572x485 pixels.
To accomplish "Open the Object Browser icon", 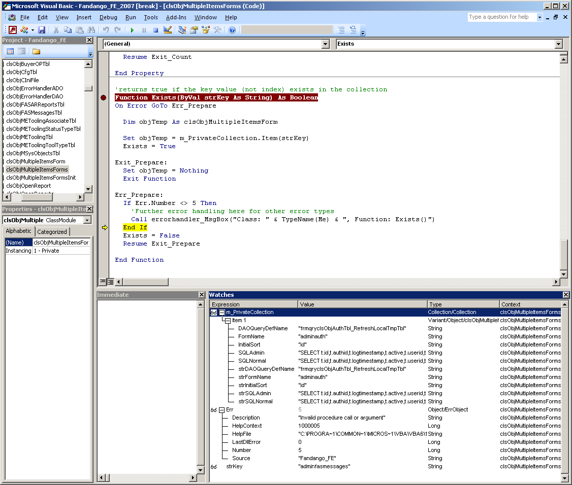I will (x=206, y=30).
